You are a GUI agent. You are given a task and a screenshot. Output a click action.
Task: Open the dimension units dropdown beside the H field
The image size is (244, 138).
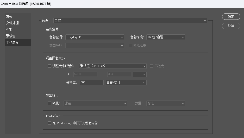tap(140, 74)
